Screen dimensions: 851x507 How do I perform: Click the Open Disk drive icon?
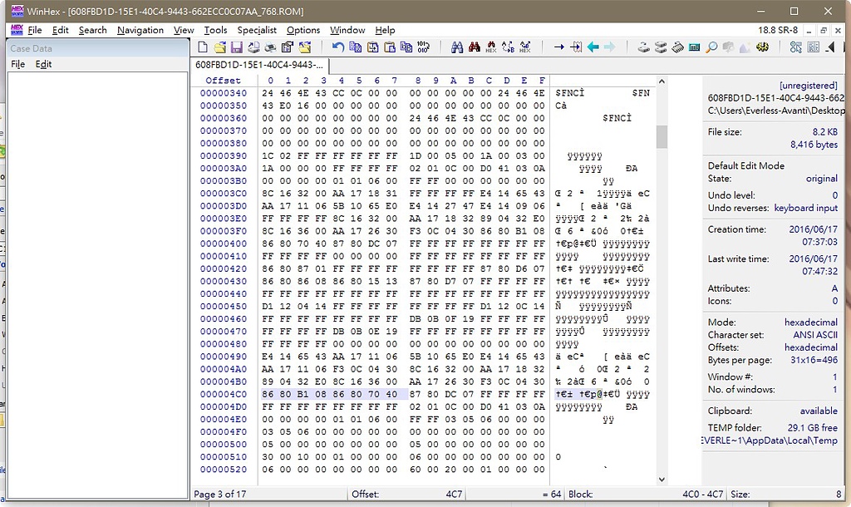click(x=644, y=47)
